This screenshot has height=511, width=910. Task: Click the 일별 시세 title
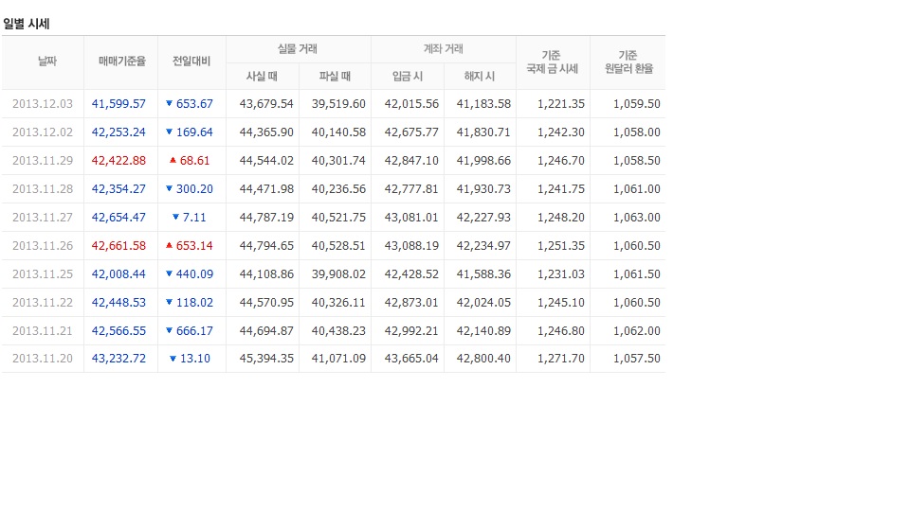tap(27, 24)
